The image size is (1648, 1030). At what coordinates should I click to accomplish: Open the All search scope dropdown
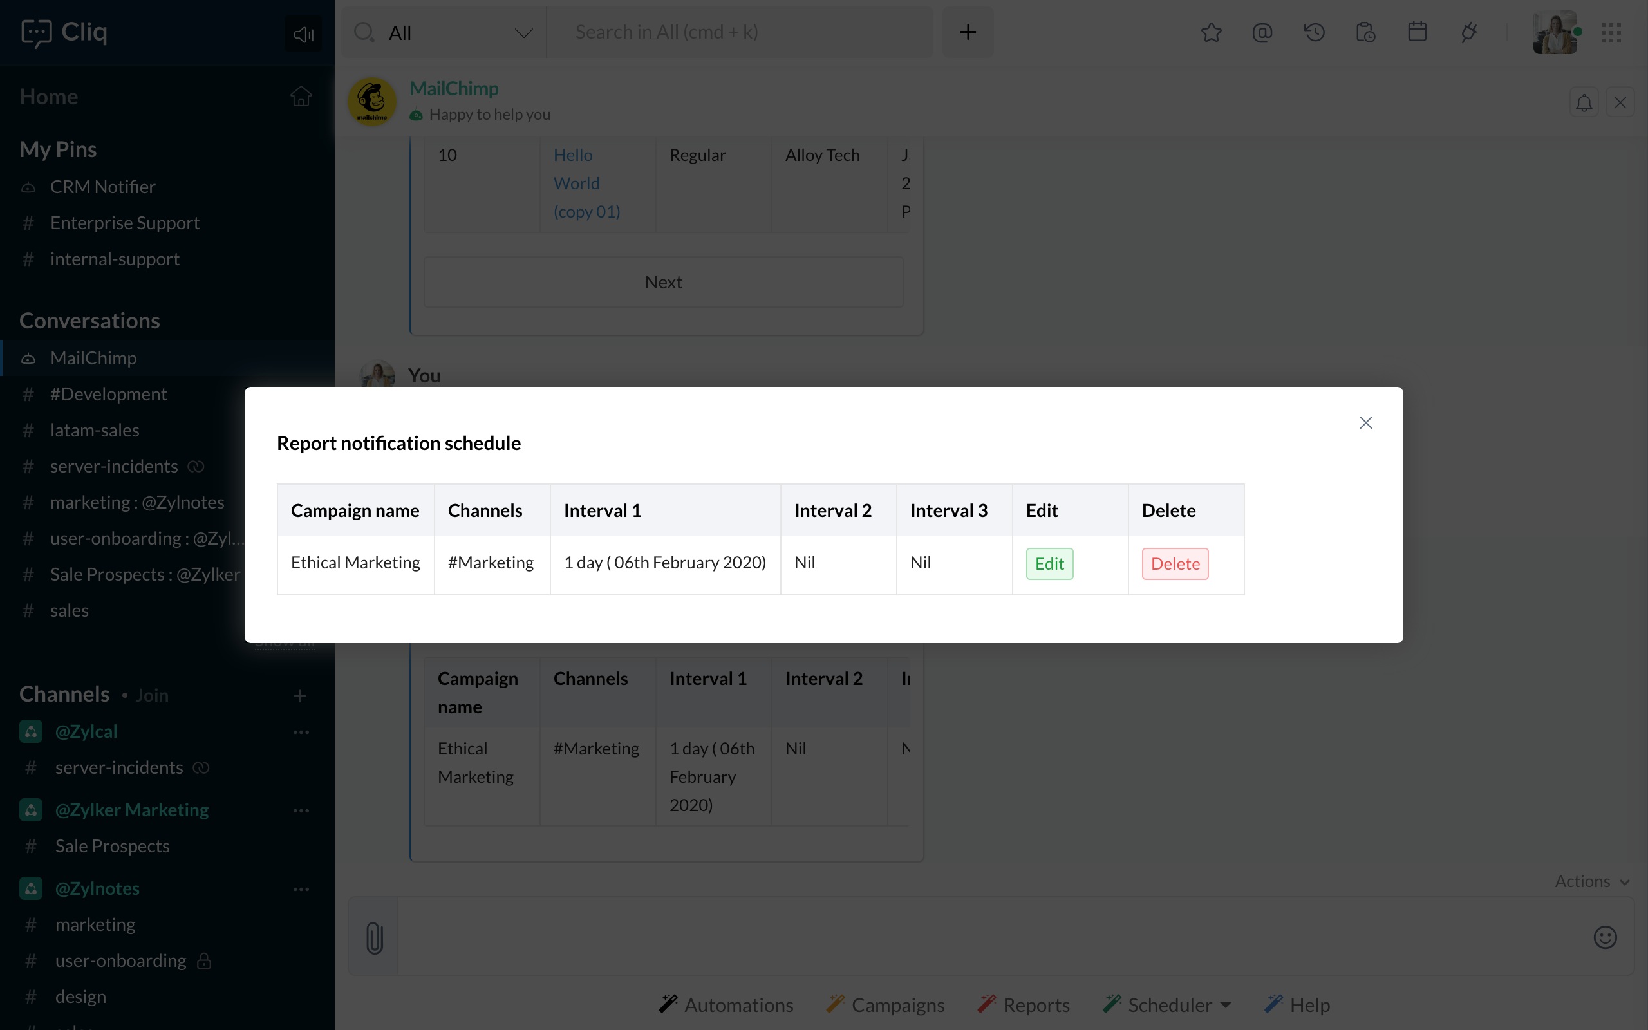click(444, 33)
